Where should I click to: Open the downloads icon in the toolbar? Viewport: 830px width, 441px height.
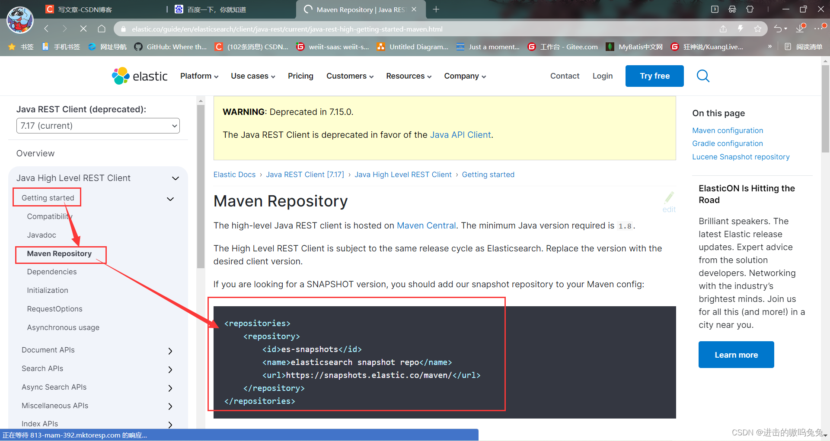(x=800, y=28)
